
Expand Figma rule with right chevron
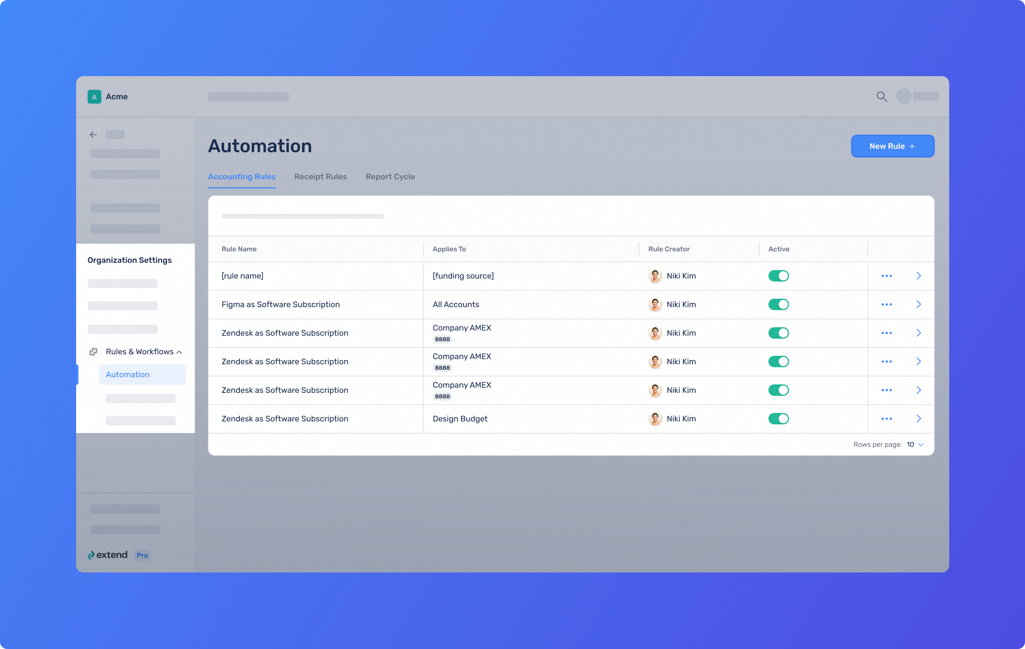[918, 304]
